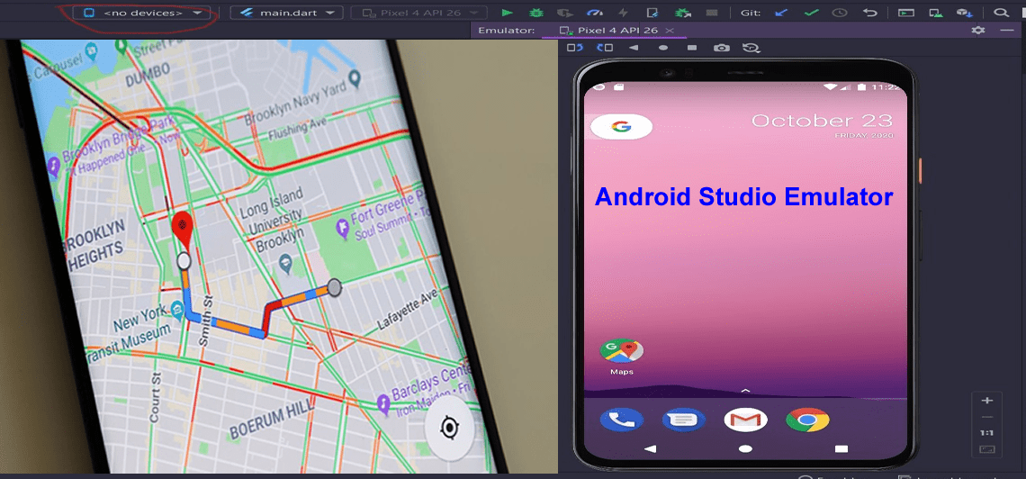The width and height of the screenshot is (1026, 479).
Task: Launch Chrome from the emulator dock
Action: coord(806,420)
